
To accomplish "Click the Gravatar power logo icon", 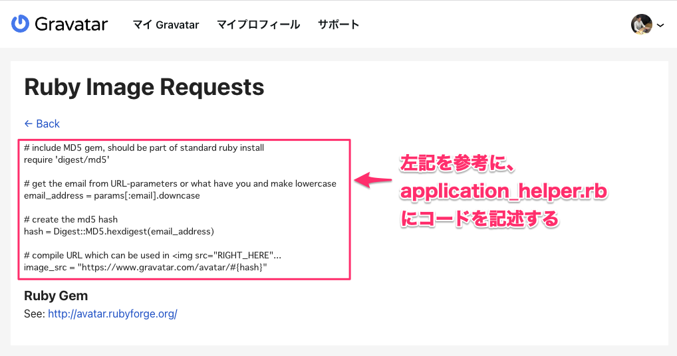I will point(20,24).
